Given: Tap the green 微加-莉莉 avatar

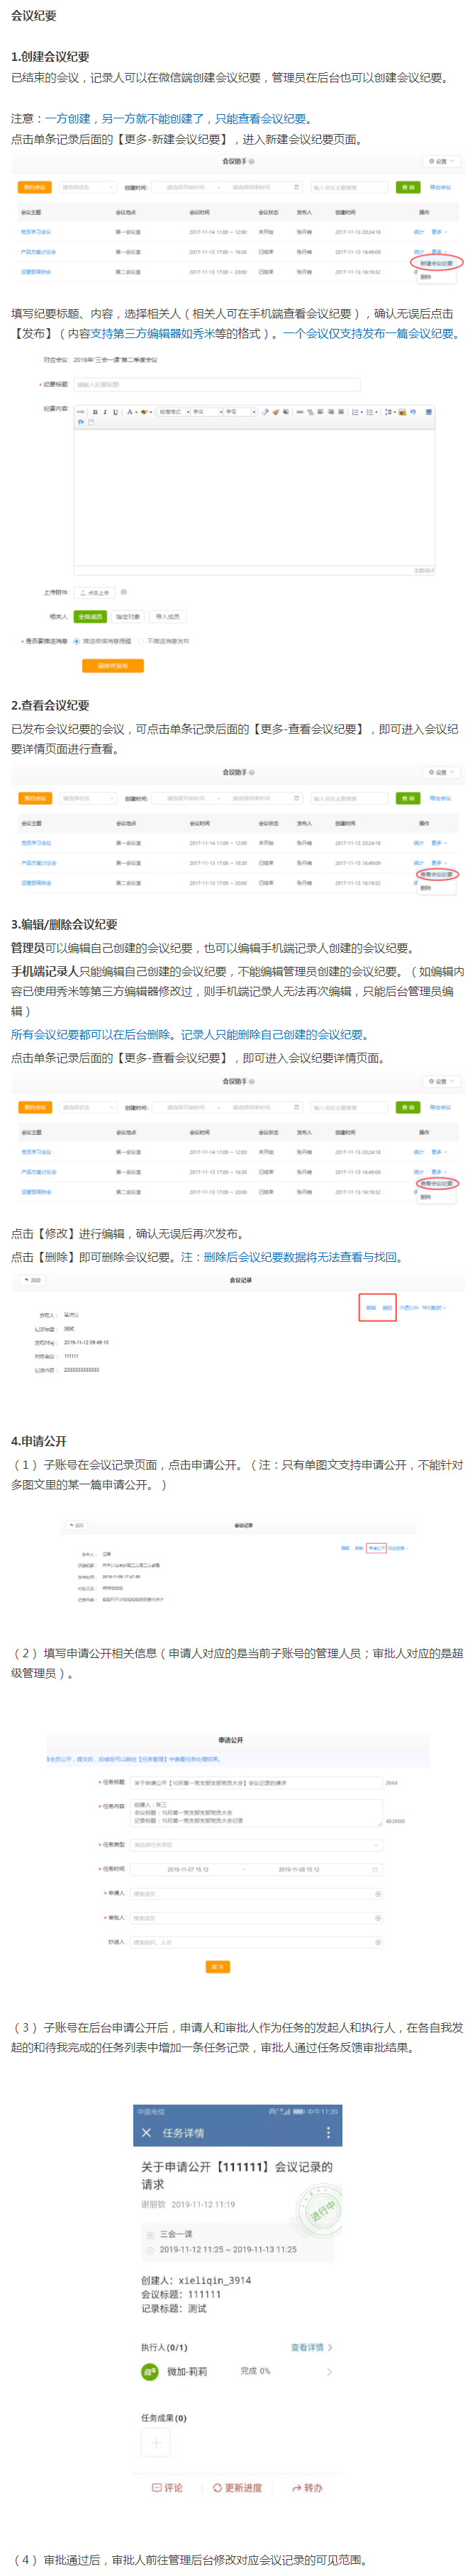Looking at the screenshot, I should click(150, 2371).
